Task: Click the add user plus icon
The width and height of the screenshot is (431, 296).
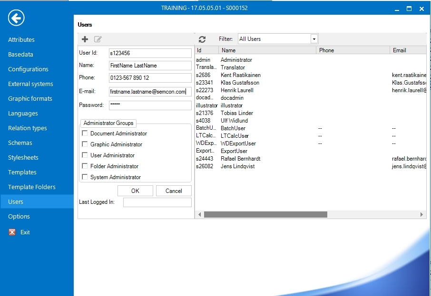Action: (x=85, y=39)
